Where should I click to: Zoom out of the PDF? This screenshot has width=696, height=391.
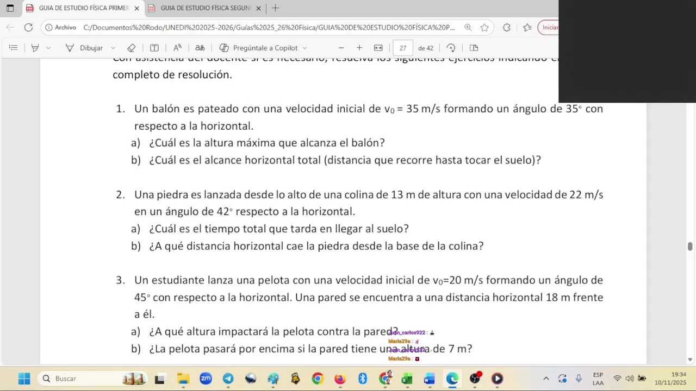(341, 48)
